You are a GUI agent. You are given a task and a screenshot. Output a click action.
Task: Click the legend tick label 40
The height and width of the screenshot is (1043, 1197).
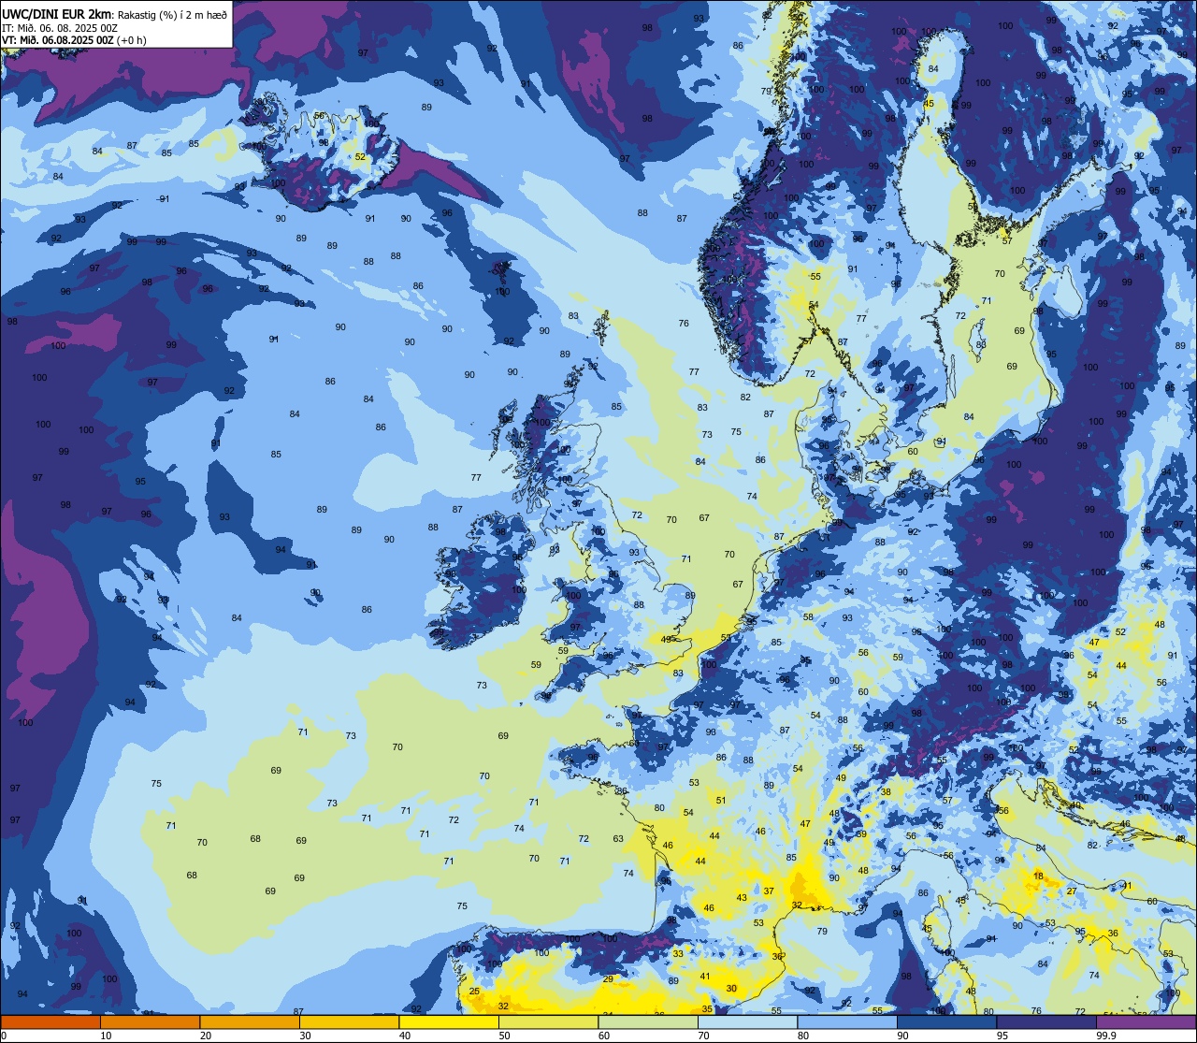[x=405, y=1036]
